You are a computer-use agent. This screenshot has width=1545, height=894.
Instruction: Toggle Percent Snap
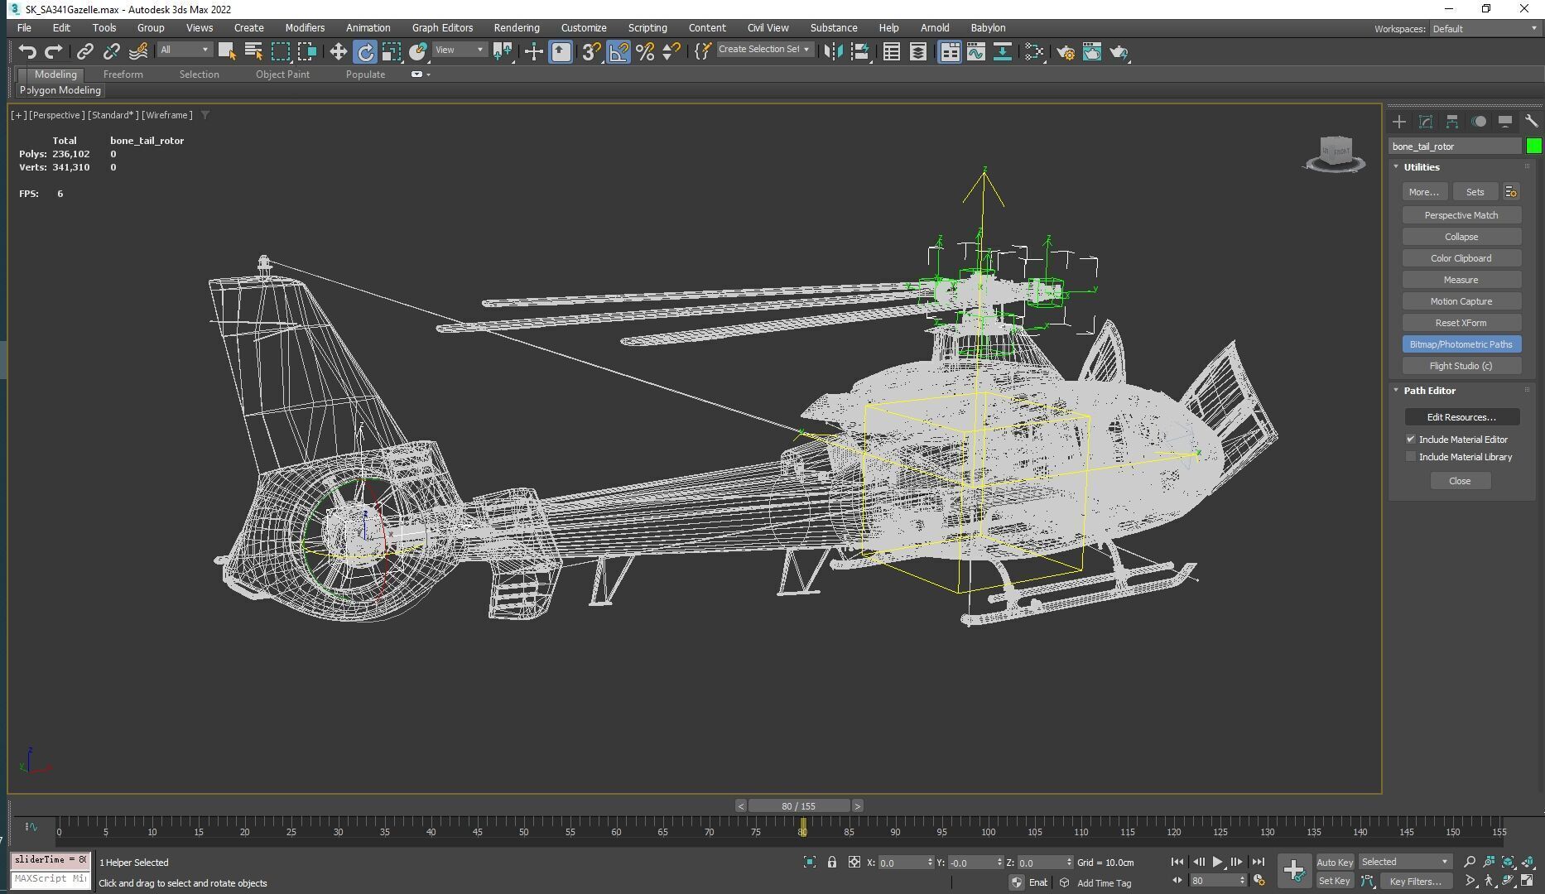click(645, 51)
